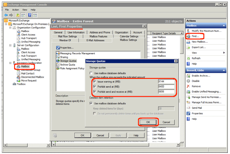Select Messaging Records Management item
Image resolution: width=230 pixels, height=154 pixels.
77,54
